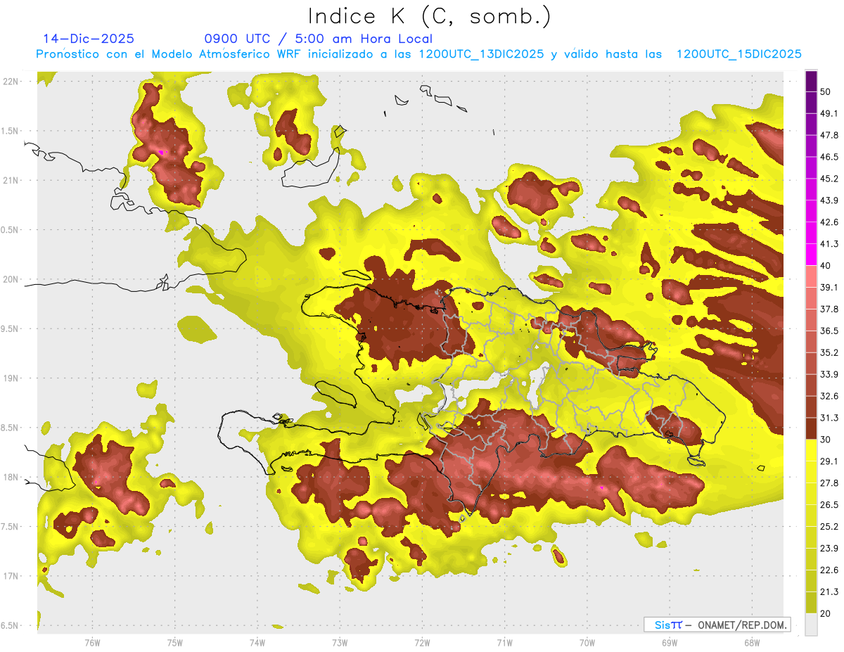Image resolution: width=844 pixels, height=652 pixels.
Task: Click the "22N" latitude label
Action: pos(11,81)
